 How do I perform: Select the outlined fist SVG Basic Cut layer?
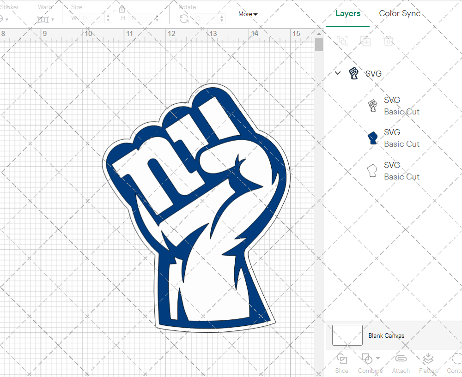tap(394, 106)
